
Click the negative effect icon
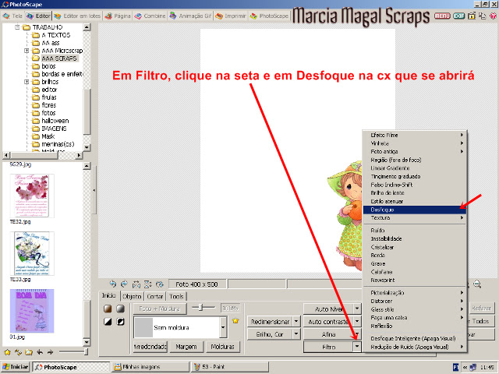click(x=120, y=322)
